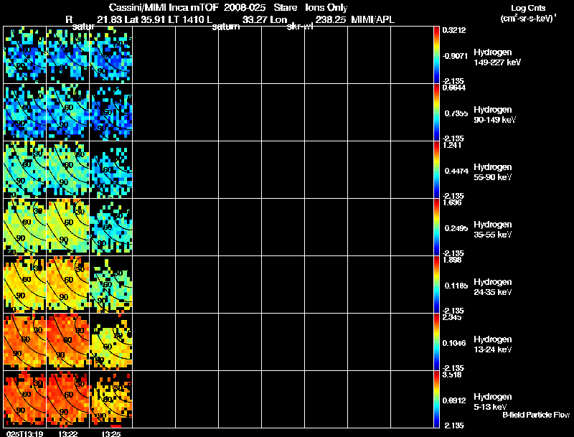Screen dimensions: 574x437
Task: Open the Hydrogen 90-149 keV image at 13:22
Action: [67, 113]
